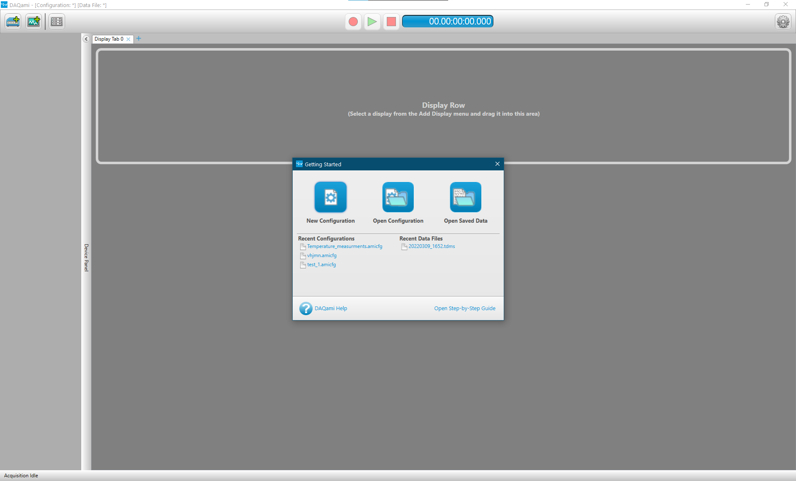Open the channel configuration list icon
796x481 pixels.
point(57,21)
